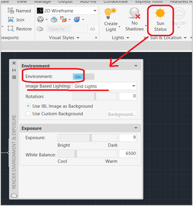Toggle the Environment On switch
This screenshot has height=206, width=193.
[83, 76]
